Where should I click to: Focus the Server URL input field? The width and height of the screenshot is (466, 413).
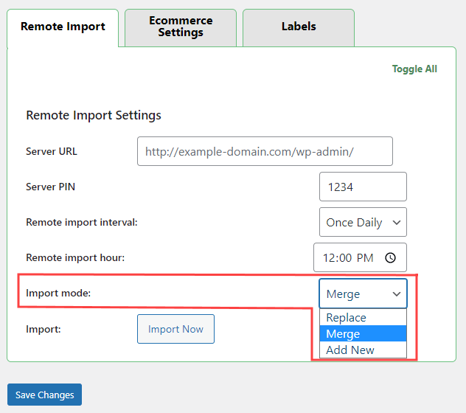click(x=265, y=152)
